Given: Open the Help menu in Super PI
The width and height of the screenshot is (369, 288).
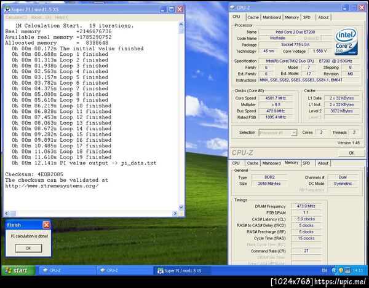Looking at the screenshot, I should tap(61, 17).
